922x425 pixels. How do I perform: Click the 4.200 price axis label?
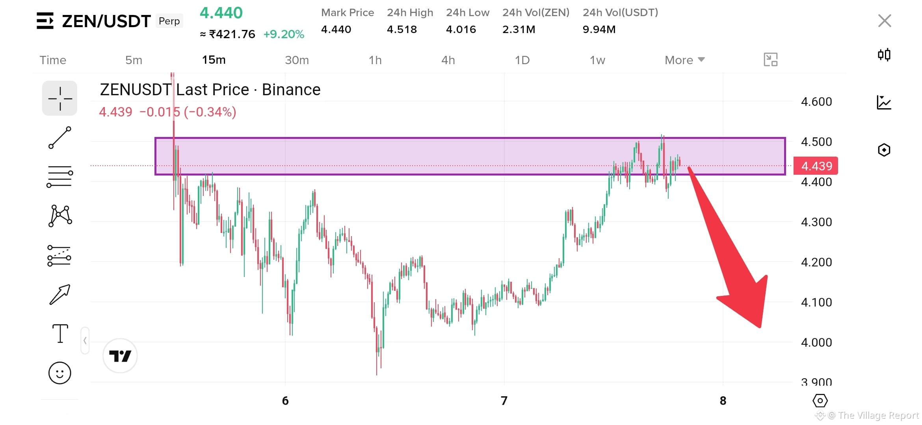(816, 262)
